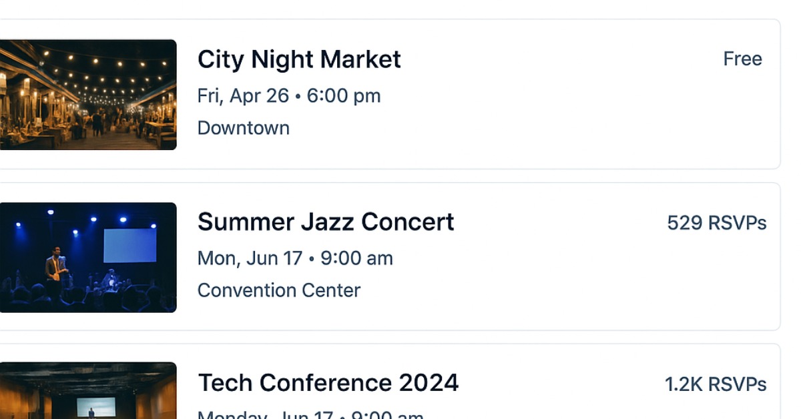
Task: Click the City Night Market title
Action: pyautogui.click(x=299, y=59)
